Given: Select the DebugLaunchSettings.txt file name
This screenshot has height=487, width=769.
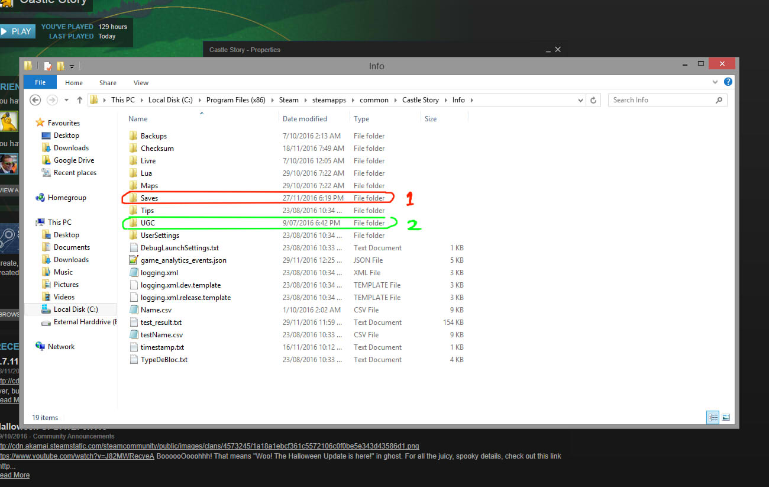Looking at the screenshot, I should 180,248.
